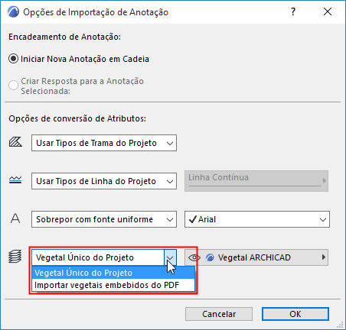Toggle eye visibility of Vegetal ARCHICAD layer

click(x=194, y=257)
